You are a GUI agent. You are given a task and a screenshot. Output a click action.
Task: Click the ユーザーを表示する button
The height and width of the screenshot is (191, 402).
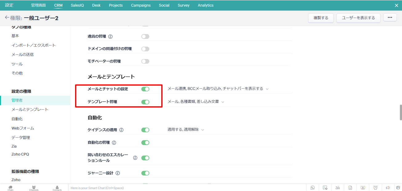click(x=358, y=18)
